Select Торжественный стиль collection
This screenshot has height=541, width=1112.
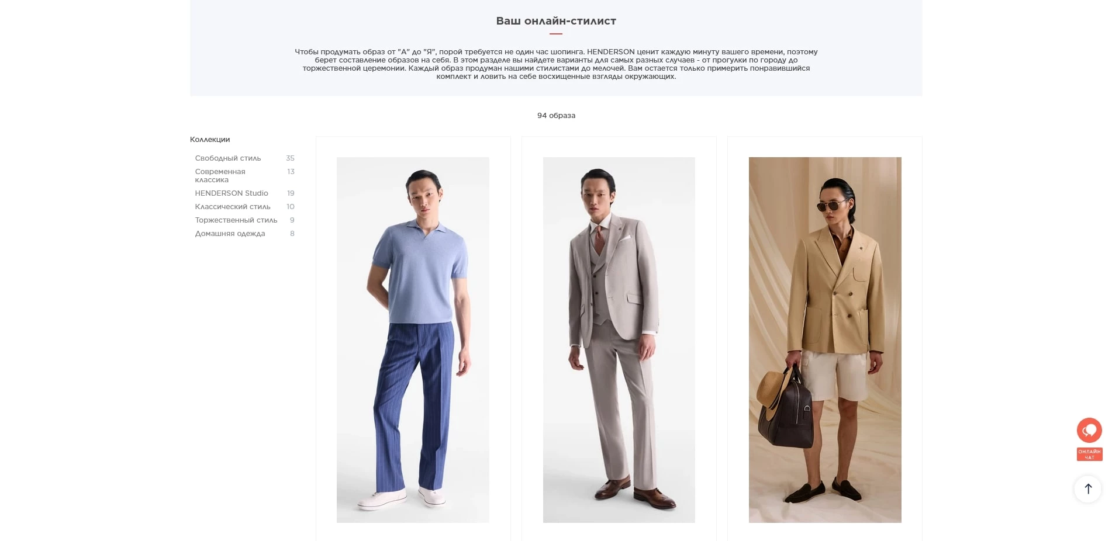click(236, 220)
